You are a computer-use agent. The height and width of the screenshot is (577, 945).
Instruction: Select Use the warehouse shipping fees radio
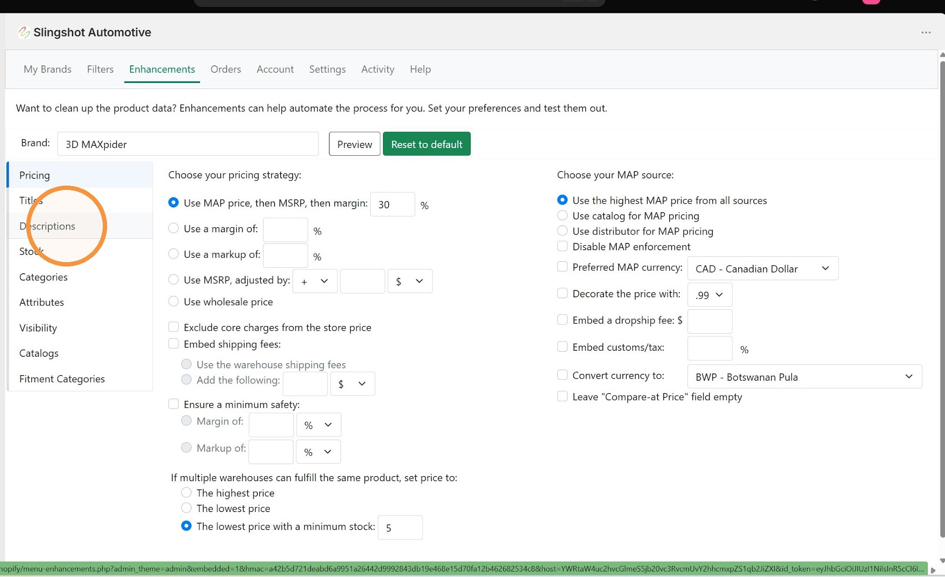pyautogui.click(x=186, y=364)
